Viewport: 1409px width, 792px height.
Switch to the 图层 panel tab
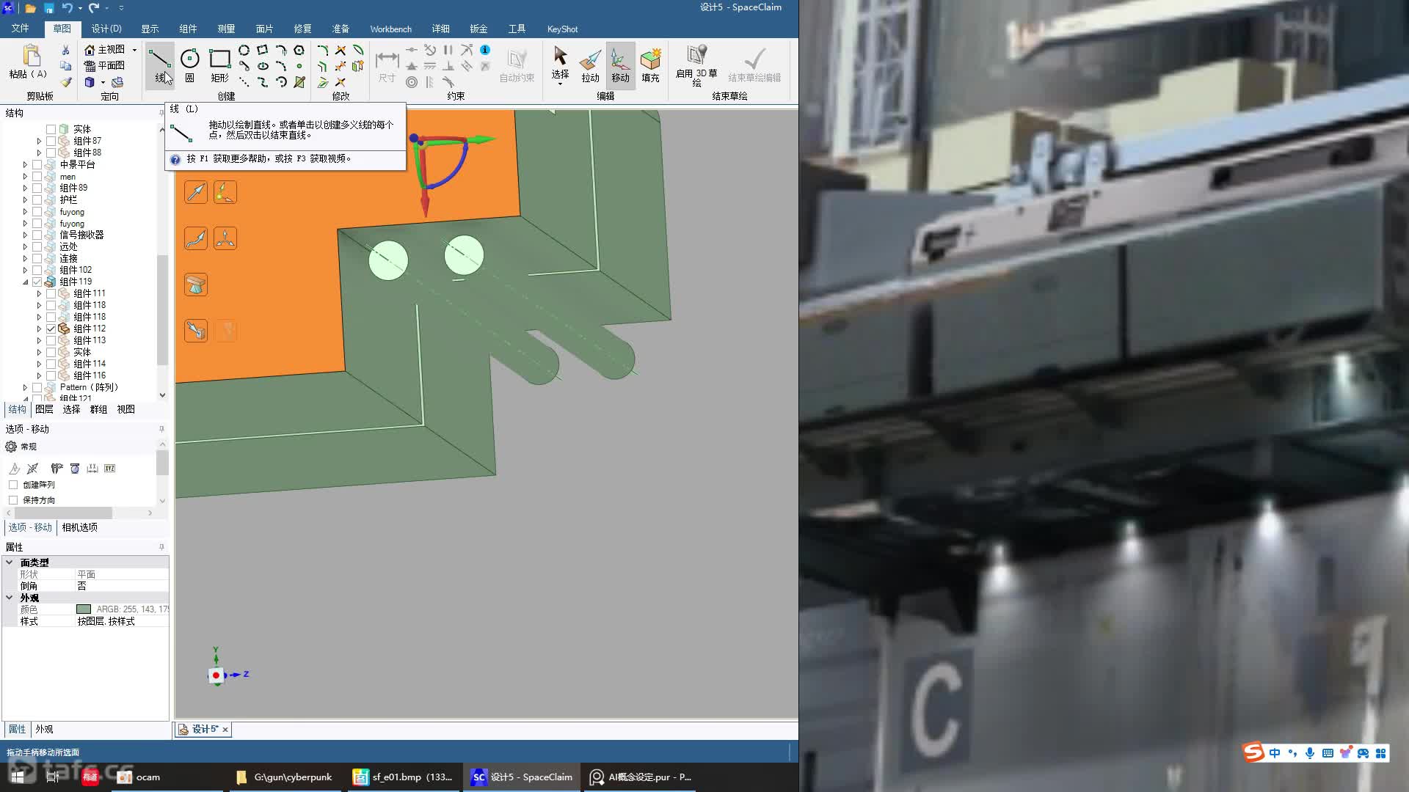(44, 409)
